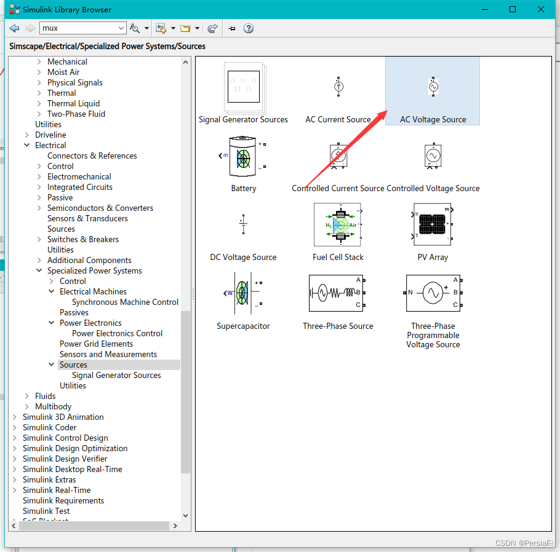560x552 pixels.
Task: Click the search block binoculars icon
Action: click(x=135, y=28)
